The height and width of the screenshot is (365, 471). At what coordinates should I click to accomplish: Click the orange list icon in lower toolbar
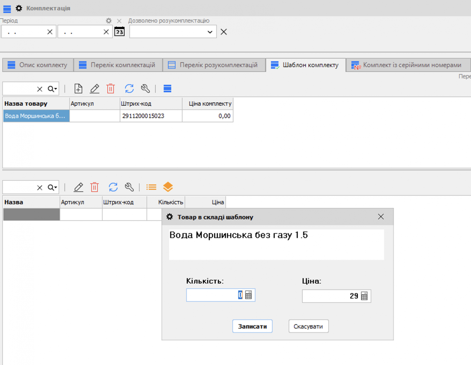point(151,187)
